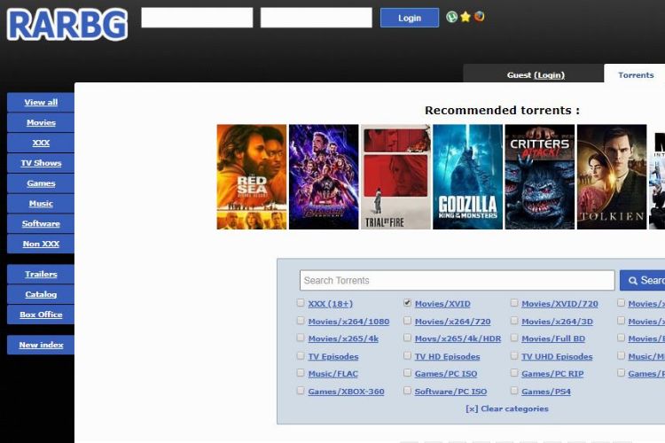This screenshot has height=443, width=665.
Task: Open Movies in sidebar
Action: 41,122
